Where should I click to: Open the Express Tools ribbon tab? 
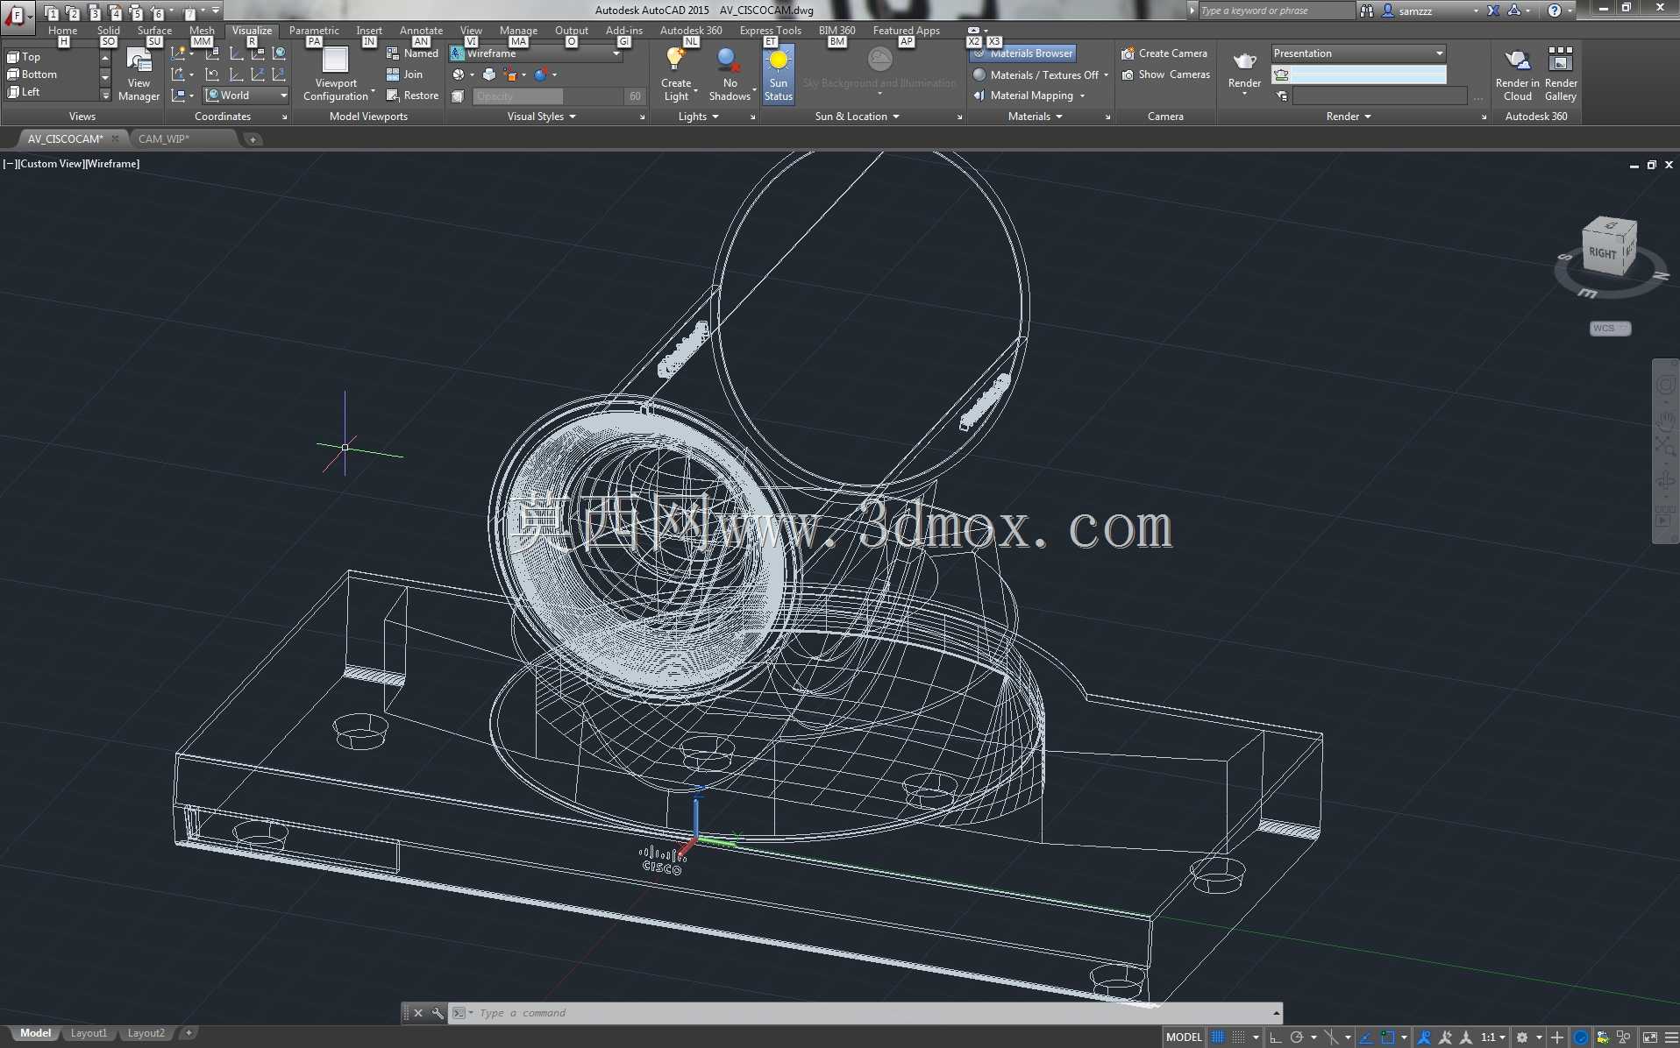point(770,31)
